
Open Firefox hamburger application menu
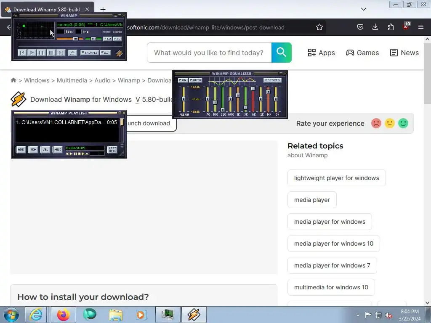click(x=421, y=27)
